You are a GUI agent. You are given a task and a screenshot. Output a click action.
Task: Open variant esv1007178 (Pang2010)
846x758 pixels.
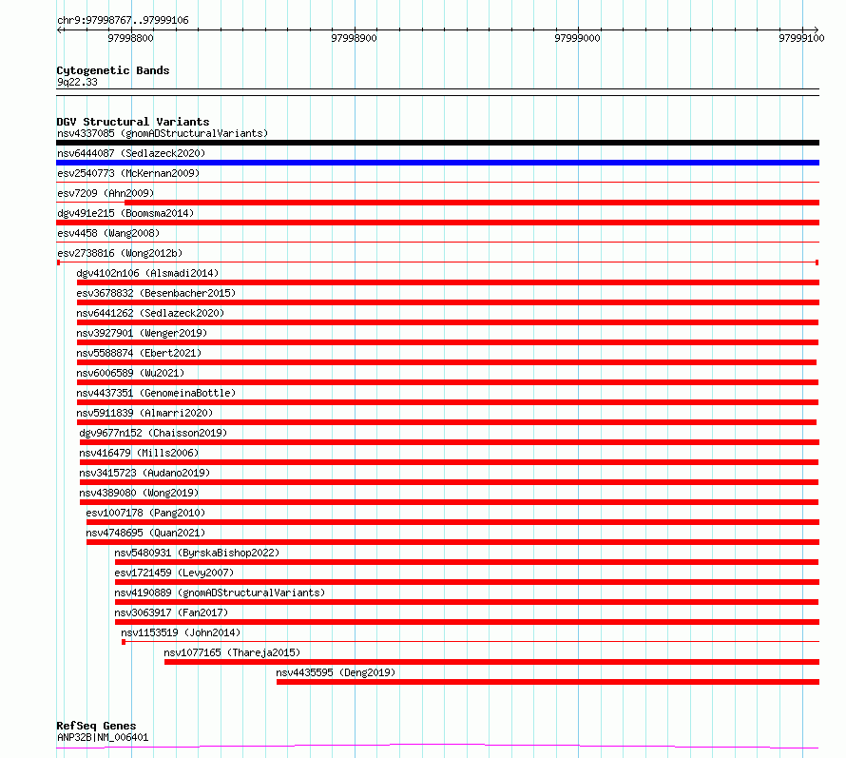(x=145, y=513)
